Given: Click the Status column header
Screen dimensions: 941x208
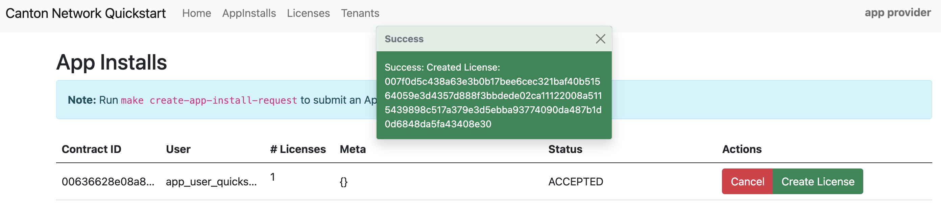Looking at the screenshot, I should [x=565, y=149].
